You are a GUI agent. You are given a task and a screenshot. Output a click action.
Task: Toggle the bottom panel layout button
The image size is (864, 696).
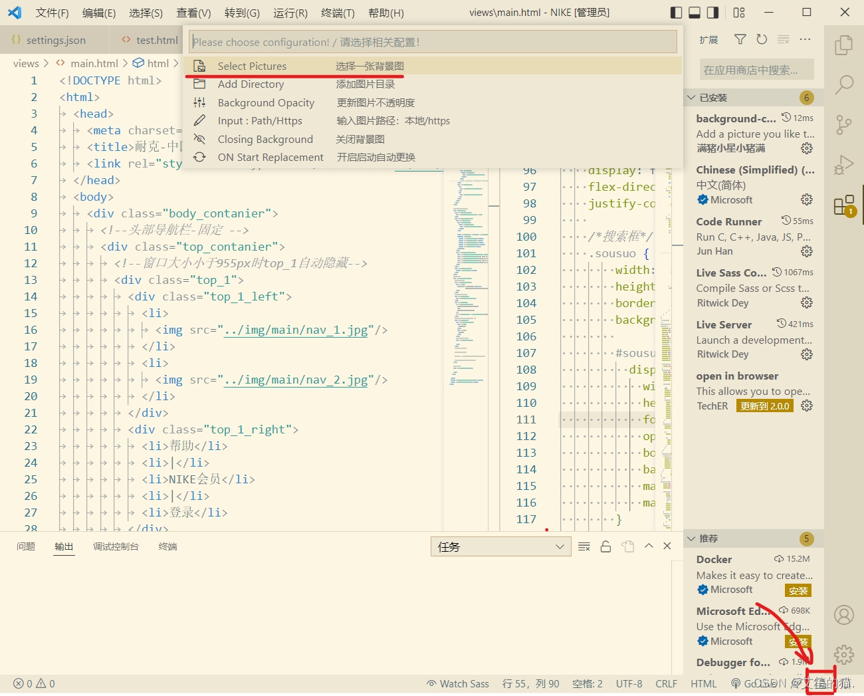[x=695, y=12]
